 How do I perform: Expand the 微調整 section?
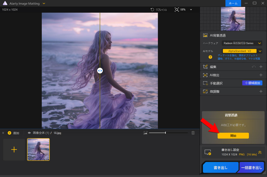tap(261, 91)
